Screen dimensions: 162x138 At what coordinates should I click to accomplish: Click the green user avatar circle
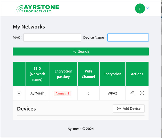[x=140, y=8]
